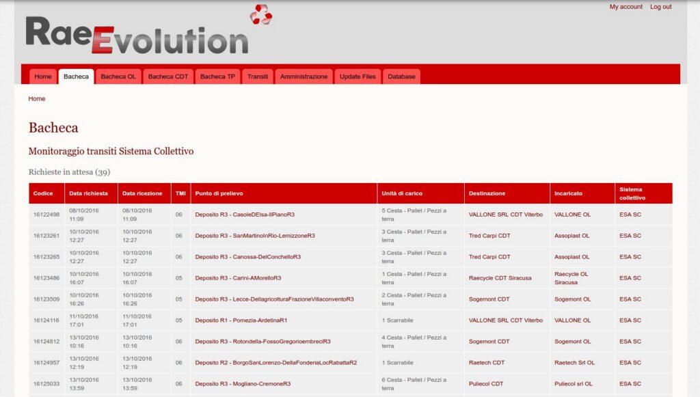
Task: Open the Database tab
Action: (x=401, y=77)
